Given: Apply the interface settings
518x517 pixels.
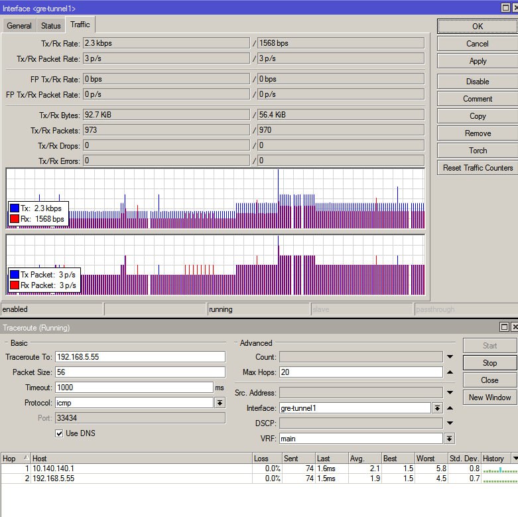Looking at the screenshot, I should [x=478, y=61].
